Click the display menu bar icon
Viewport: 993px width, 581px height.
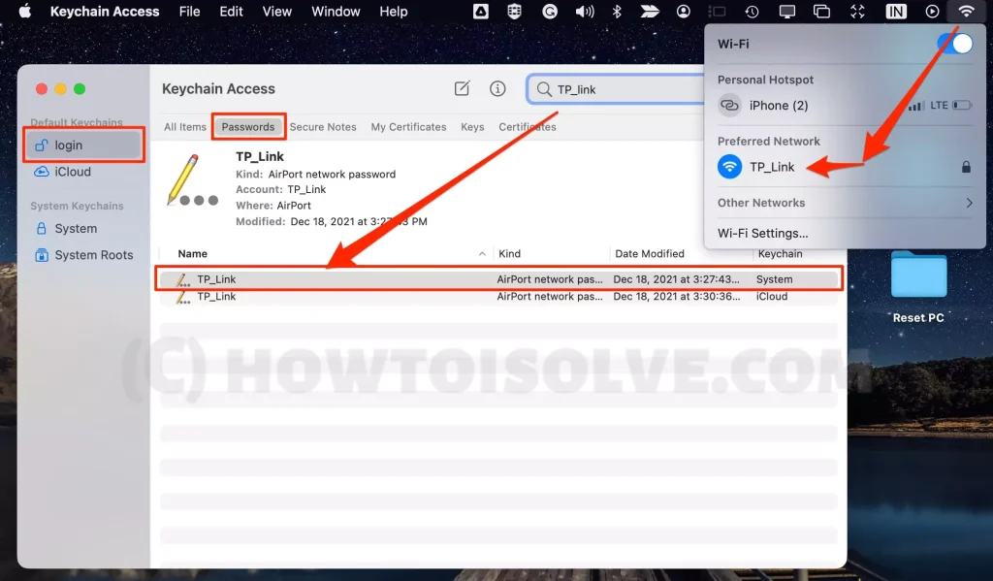(787, 12)
